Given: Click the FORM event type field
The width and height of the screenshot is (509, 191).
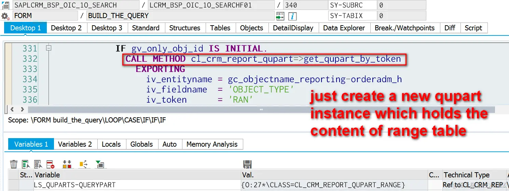Looking at the screenshot, I should point(45,16).
